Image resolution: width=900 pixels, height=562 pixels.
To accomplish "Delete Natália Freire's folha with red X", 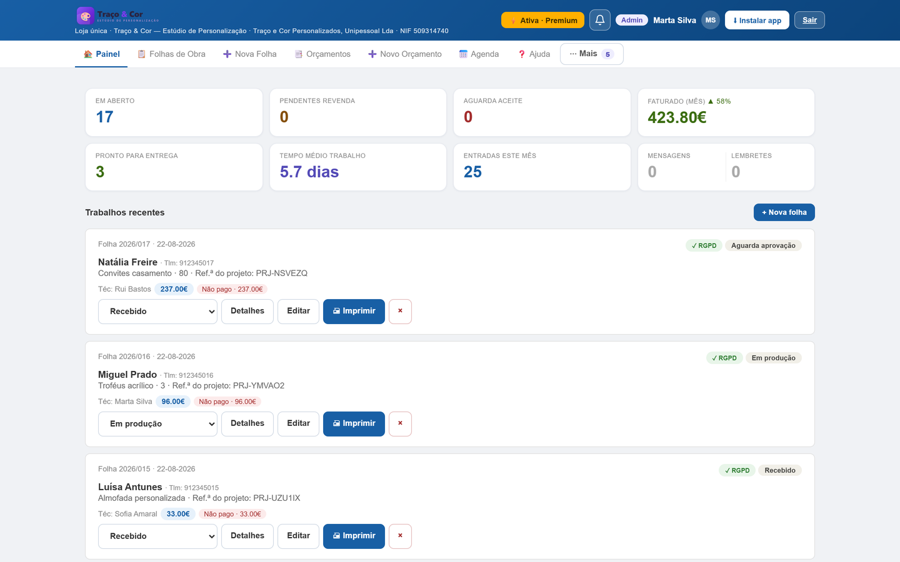I will (400, 311).
